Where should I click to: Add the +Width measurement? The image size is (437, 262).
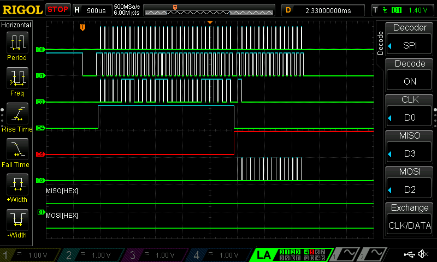click(x=17, y=187)
